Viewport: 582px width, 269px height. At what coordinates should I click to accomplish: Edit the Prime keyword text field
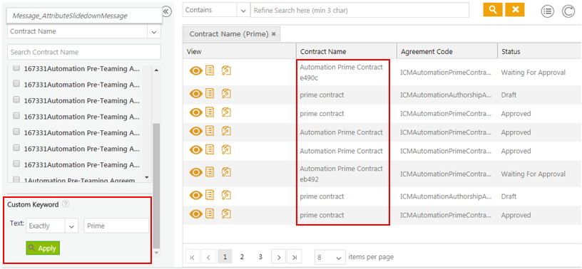click(x=116, y=226)
